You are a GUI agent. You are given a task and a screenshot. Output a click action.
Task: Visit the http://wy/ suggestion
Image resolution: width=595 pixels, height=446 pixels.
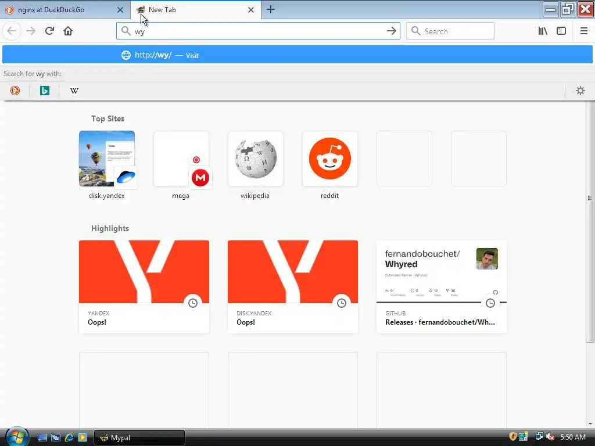pos(297,55)
